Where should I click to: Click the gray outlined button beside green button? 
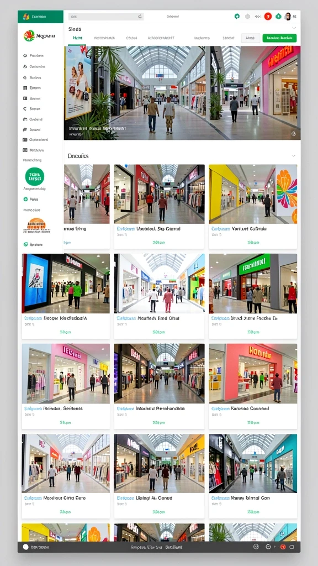250,38
